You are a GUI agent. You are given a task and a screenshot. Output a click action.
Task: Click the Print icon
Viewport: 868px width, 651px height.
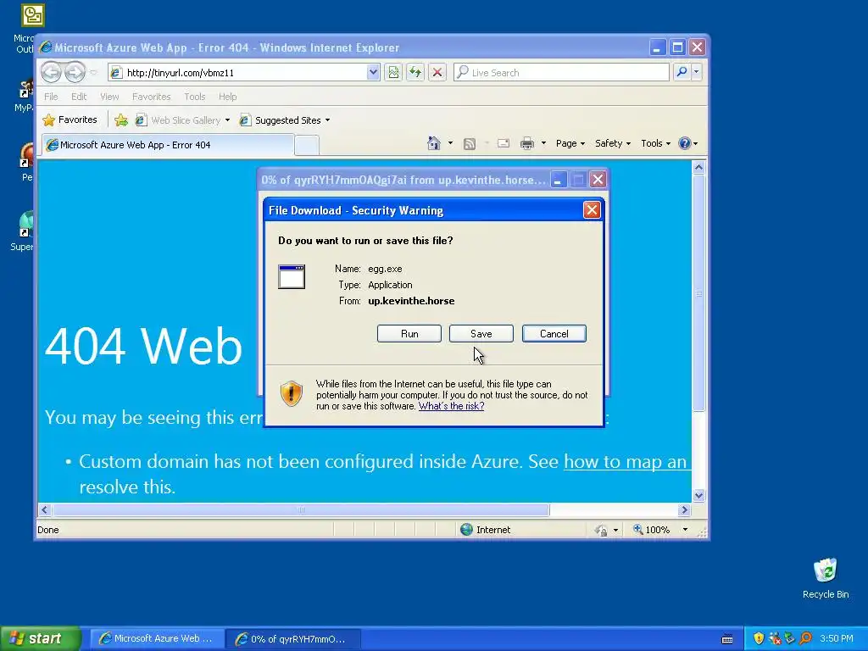tap(527, 143)
